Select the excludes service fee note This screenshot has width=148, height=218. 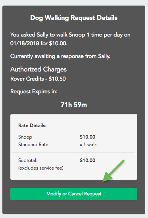[41, 168]
